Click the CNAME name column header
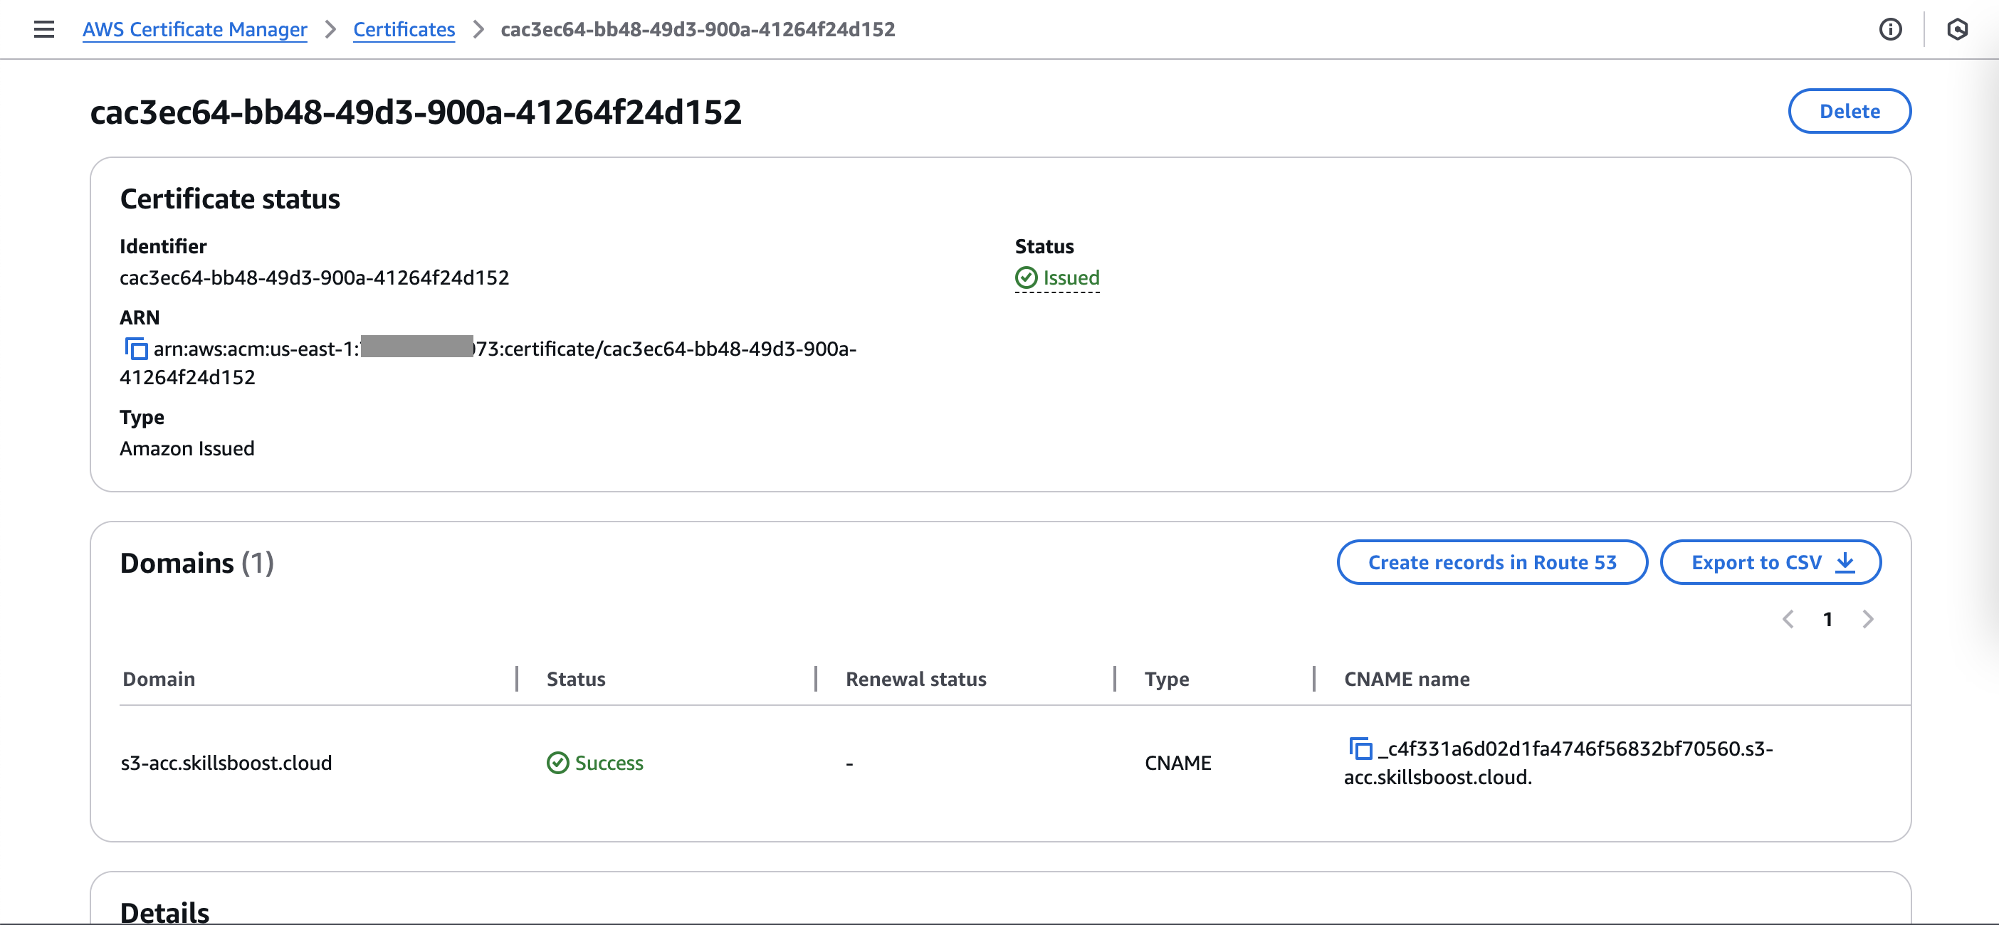 coord(1406,680)
